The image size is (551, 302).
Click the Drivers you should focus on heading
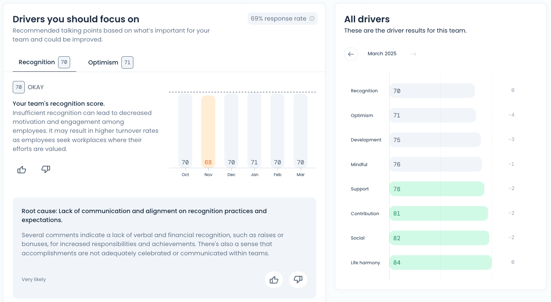[x=76, y=19]
